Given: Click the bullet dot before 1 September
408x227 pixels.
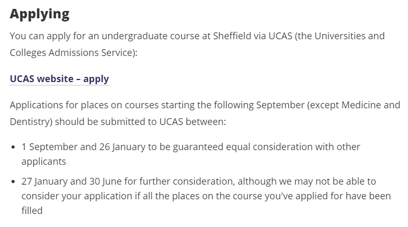Looking at the screenshot, I should coord(13,147).
